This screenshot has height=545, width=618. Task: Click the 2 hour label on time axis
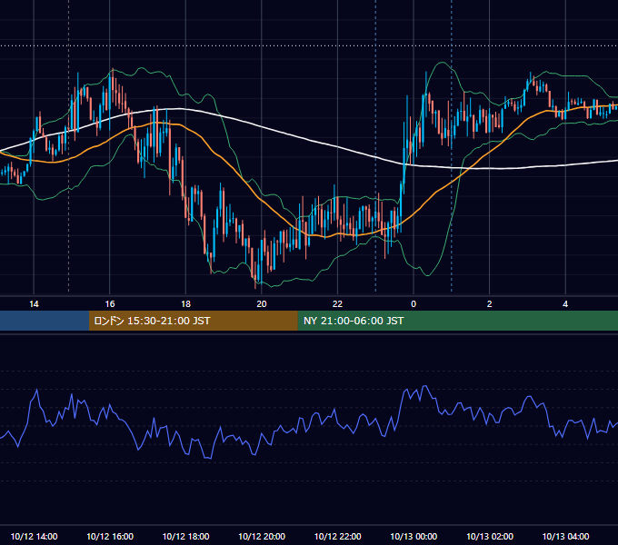[x=490, y=304]
